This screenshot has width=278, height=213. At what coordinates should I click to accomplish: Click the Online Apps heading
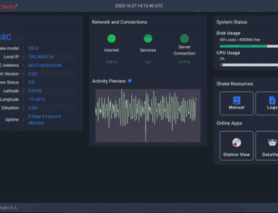click(229, 123)
